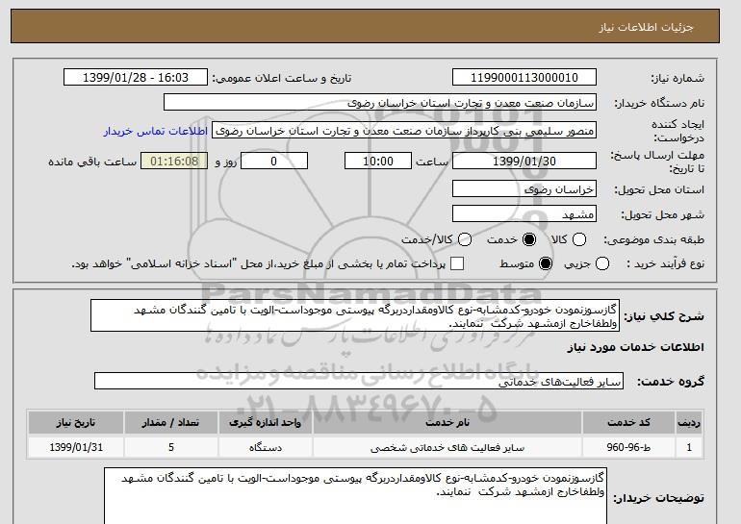741x524 pixels.
Task: Click the طبقه بندی موضوعی label
Action: pos(653,239)
